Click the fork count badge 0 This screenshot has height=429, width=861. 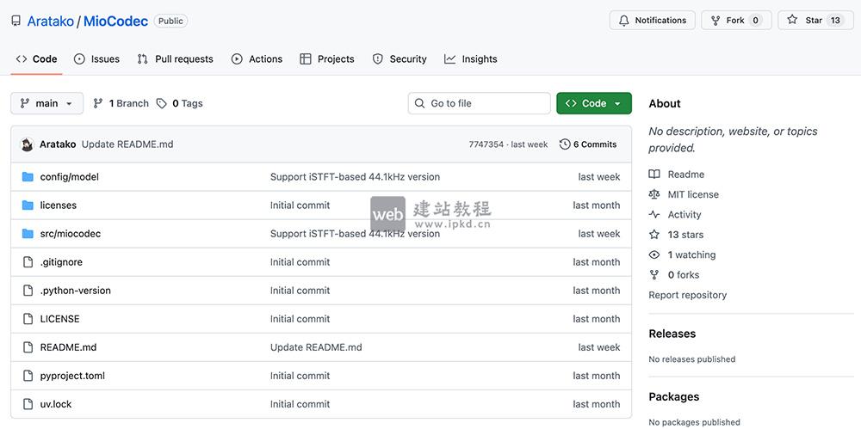(x=756, y=21)
